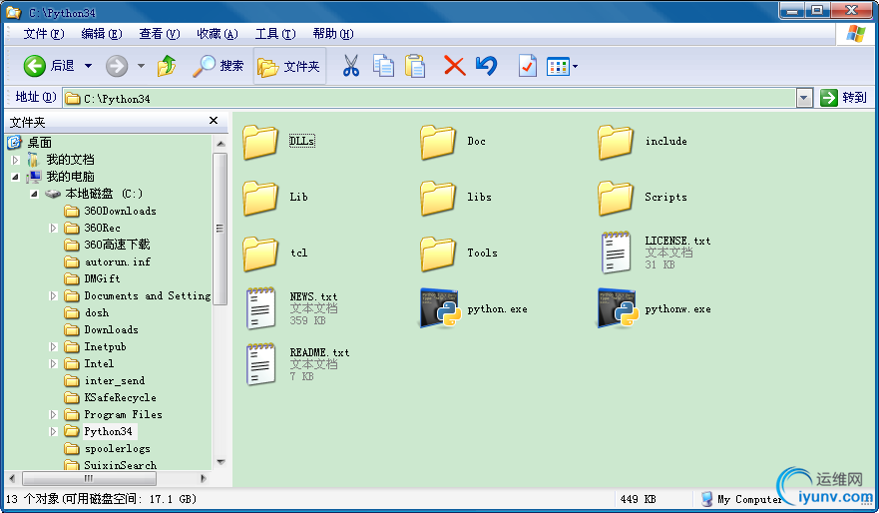The height and width of the screenshot is (513, 879).
Task: Select the NEWS.txt file
Action: pos(291,308)
